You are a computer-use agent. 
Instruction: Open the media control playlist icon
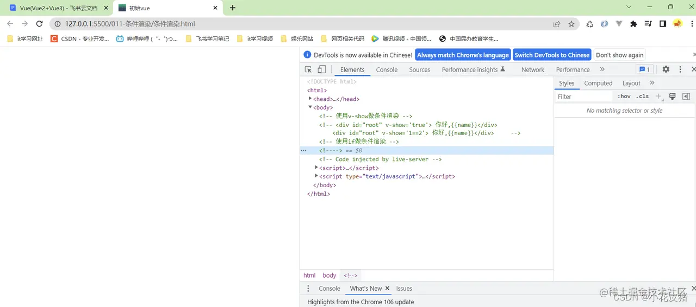click(x=648, y=24)
